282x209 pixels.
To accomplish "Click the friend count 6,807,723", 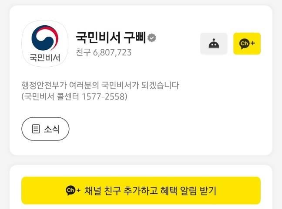I will (112, 52).
